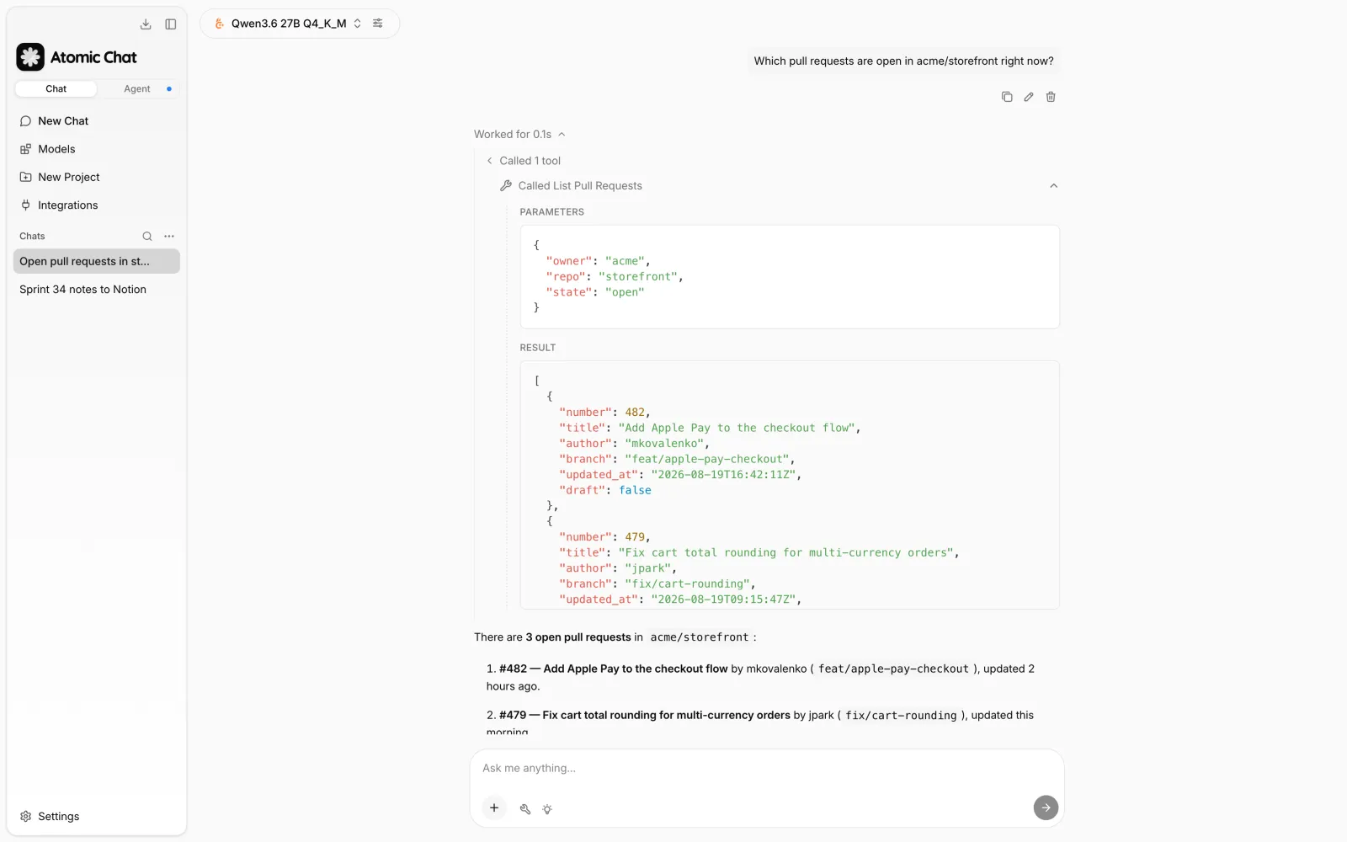Click the 'Called List Pull Requests' row
1347x842 pixels.
pyautogui.click(x=779, y=186)
